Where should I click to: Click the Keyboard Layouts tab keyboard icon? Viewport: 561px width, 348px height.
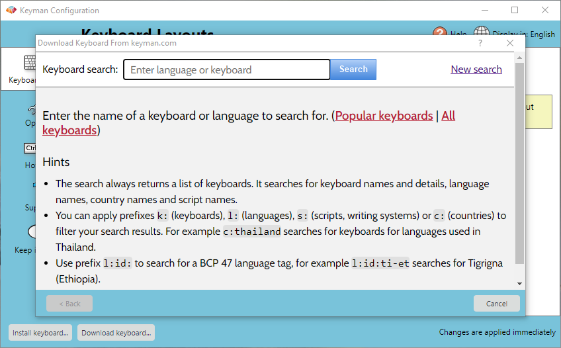30,63
